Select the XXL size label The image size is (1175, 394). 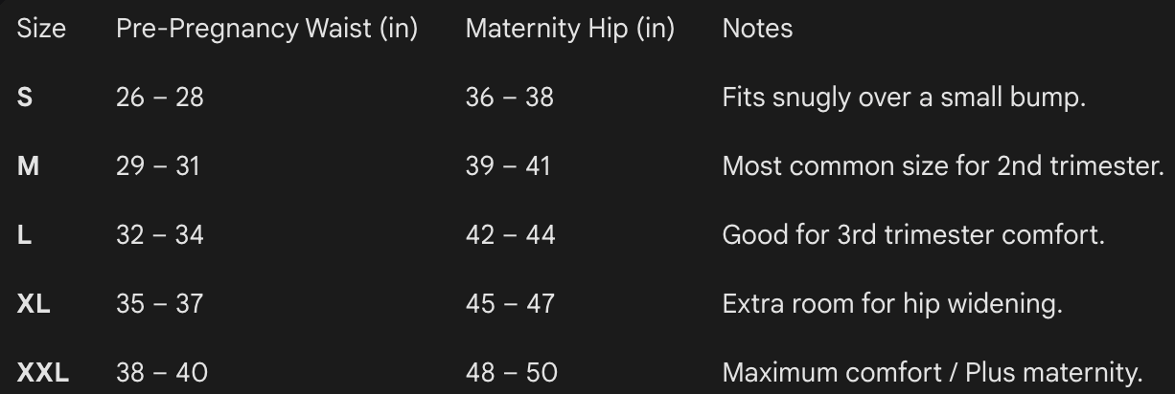(43, 372)
